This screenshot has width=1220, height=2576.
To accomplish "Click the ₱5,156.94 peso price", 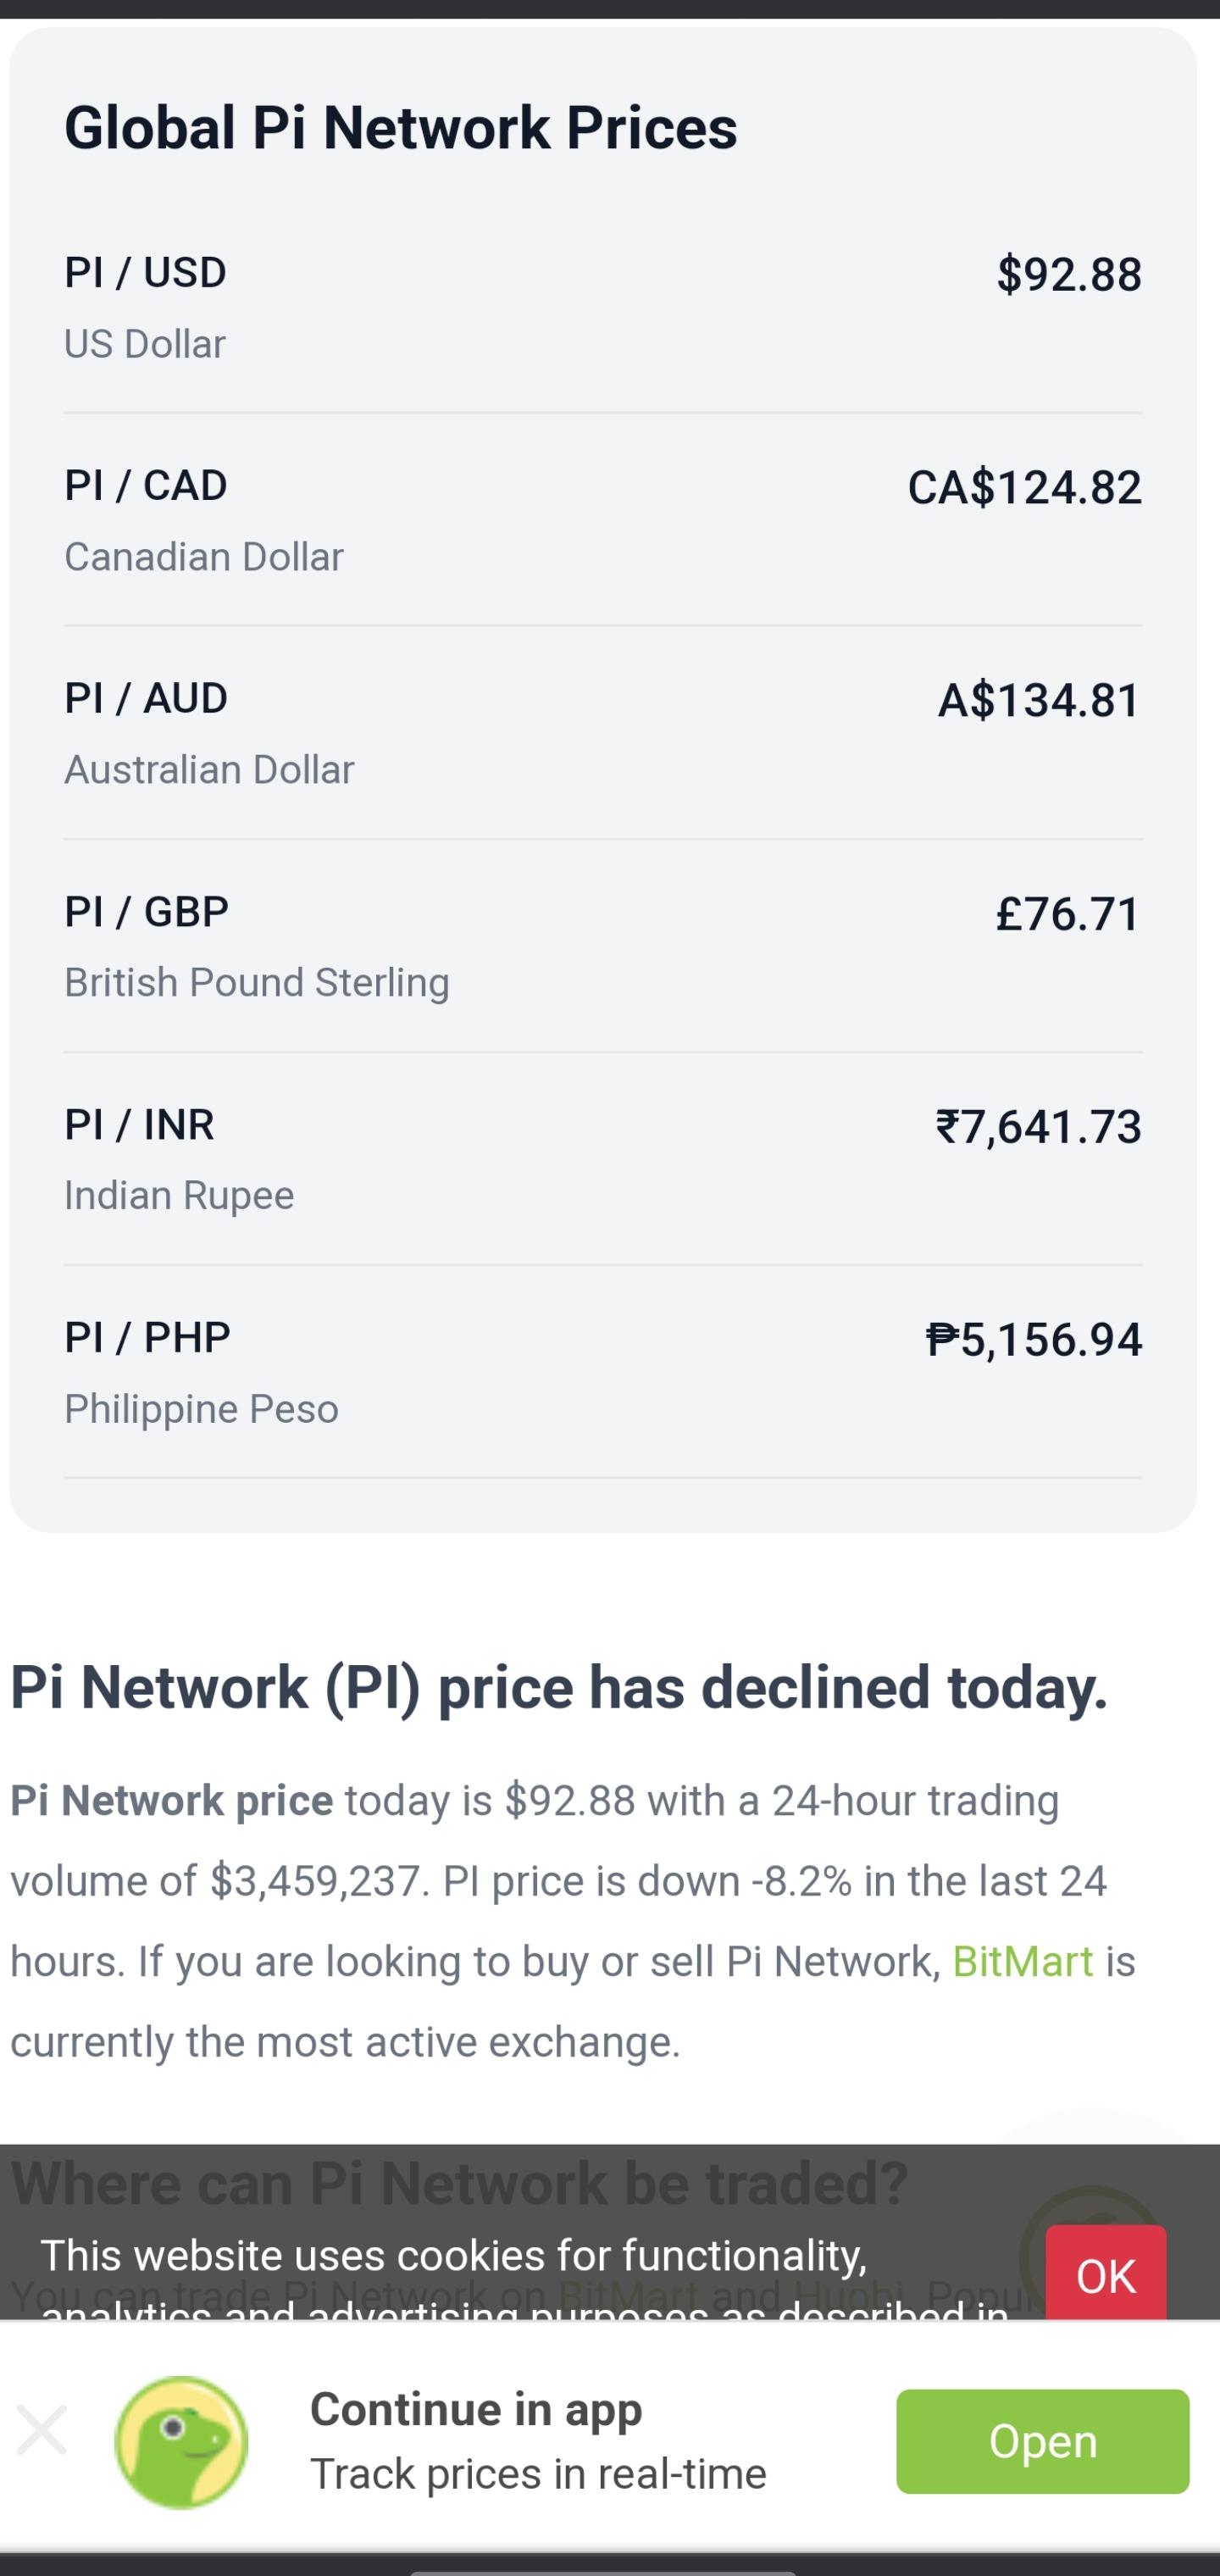I will tap(1033, 1340).
